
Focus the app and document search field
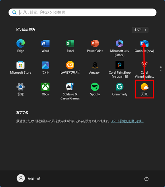click(x=82, y=13)
